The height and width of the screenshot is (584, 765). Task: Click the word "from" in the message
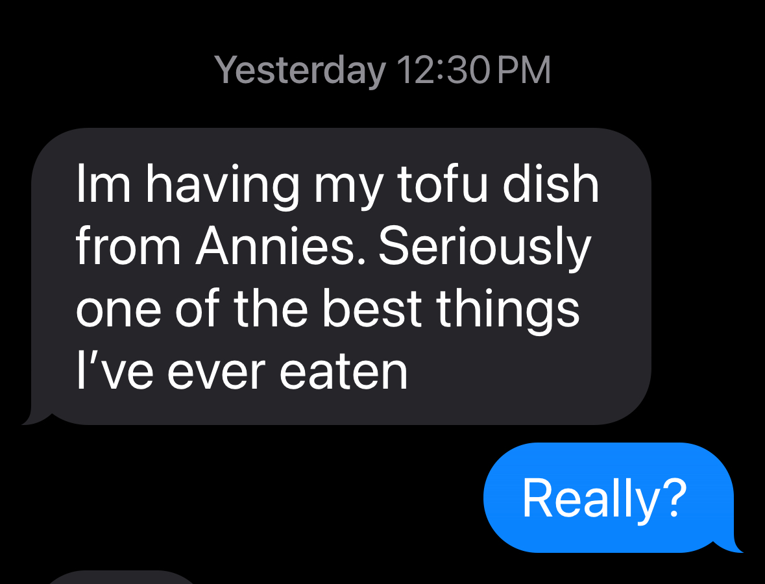click(x=128, y=247)
